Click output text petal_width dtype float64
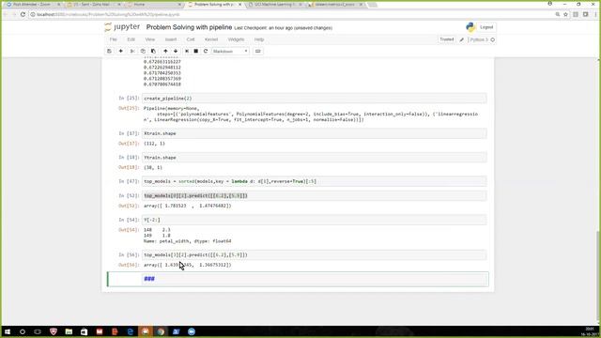This screenshot has height=338, width=601. 188,241
